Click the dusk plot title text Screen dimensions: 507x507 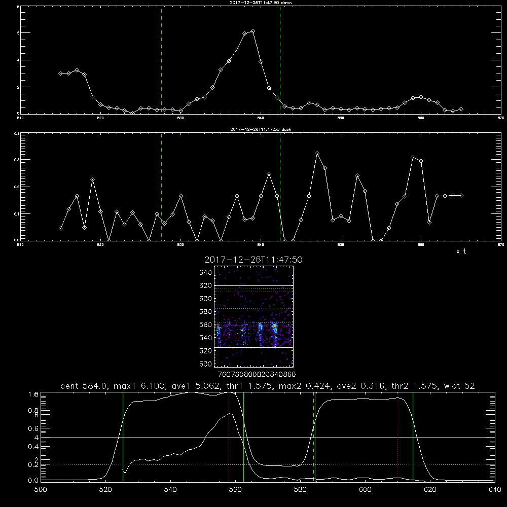pos(261,129)
